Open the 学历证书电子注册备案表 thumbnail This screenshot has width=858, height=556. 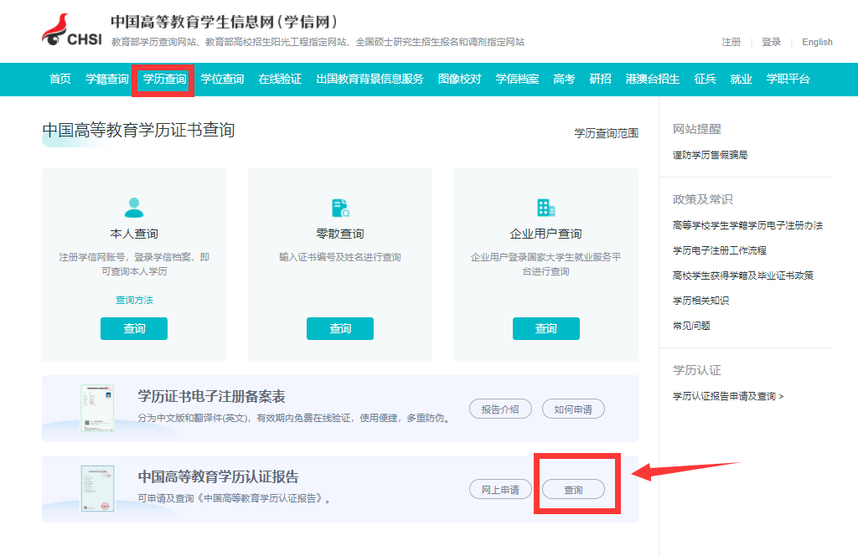[x=97, y=409]
